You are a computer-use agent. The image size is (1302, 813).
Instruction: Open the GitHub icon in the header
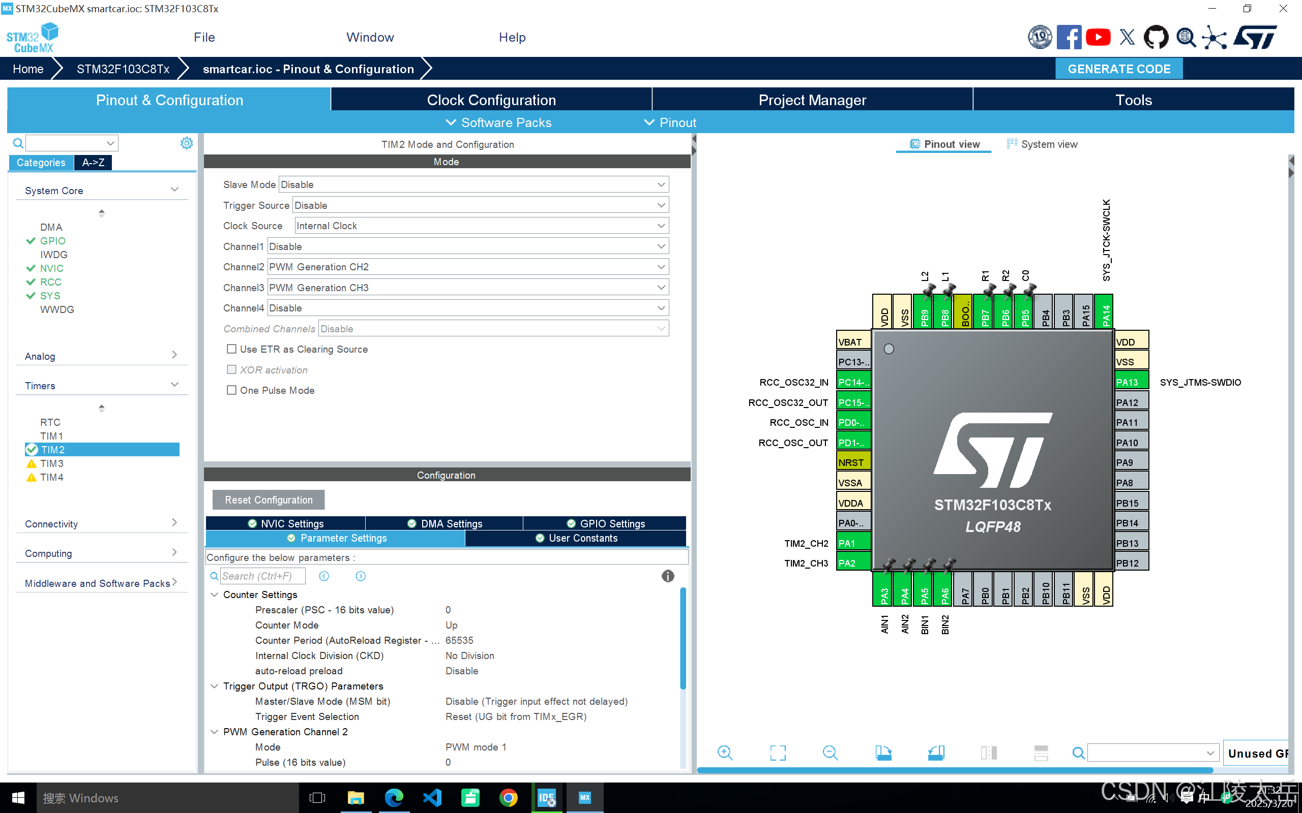point(1156,37)
